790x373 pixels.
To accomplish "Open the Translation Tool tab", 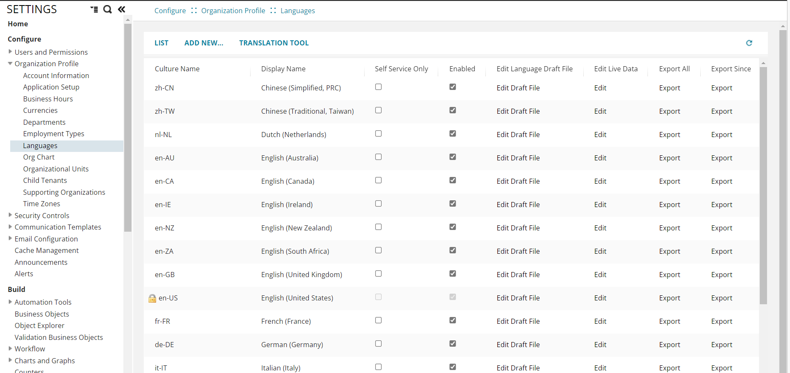I will pos(274,43).
